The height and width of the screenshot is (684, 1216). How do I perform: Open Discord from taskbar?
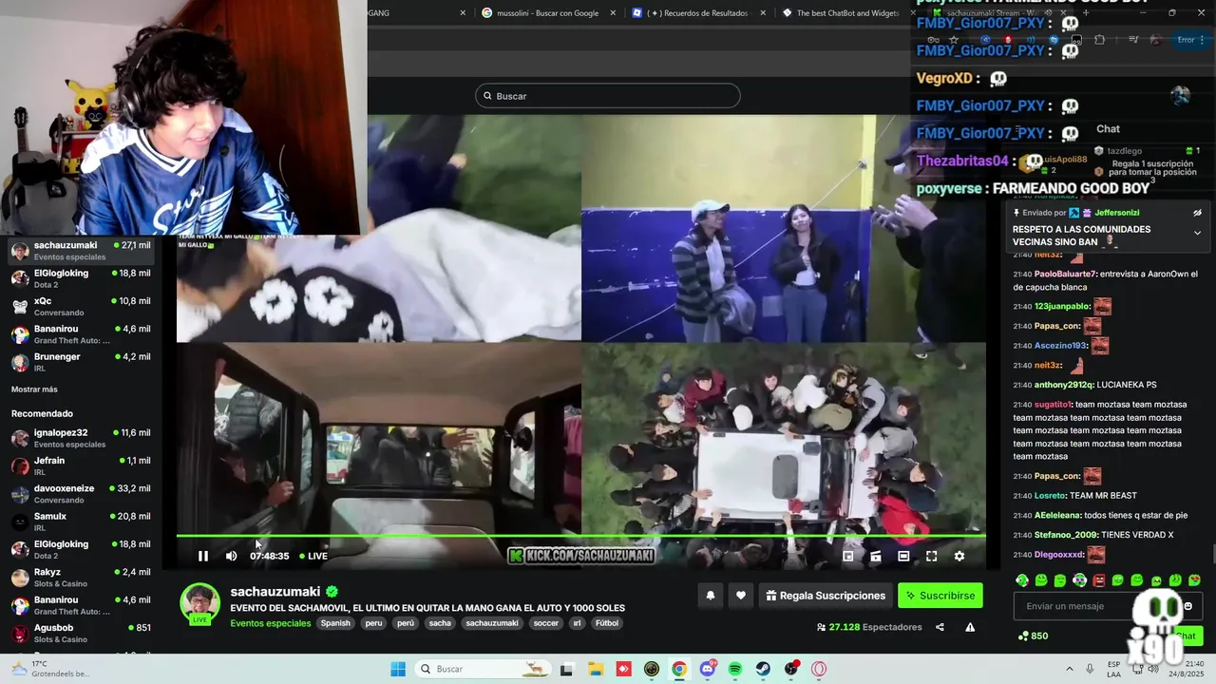point(708,669)
